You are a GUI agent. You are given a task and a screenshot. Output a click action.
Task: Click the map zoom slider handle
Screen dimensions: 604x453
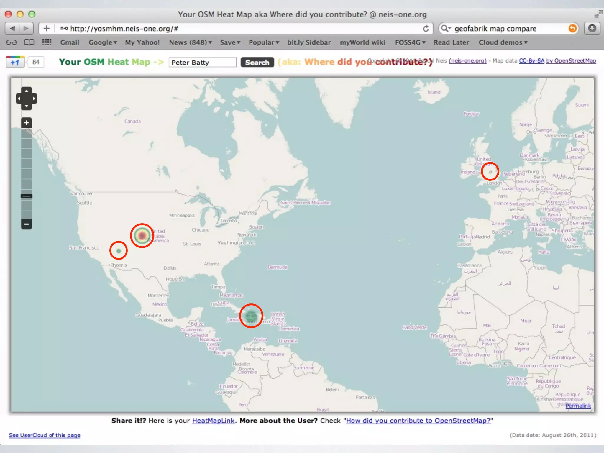pos(27,196)
